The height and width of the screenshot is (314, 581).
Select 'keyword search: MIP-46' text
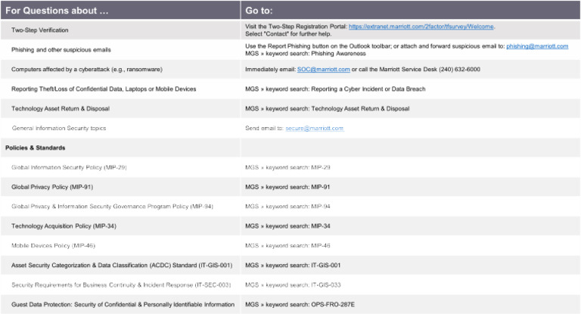coord(298,246)
